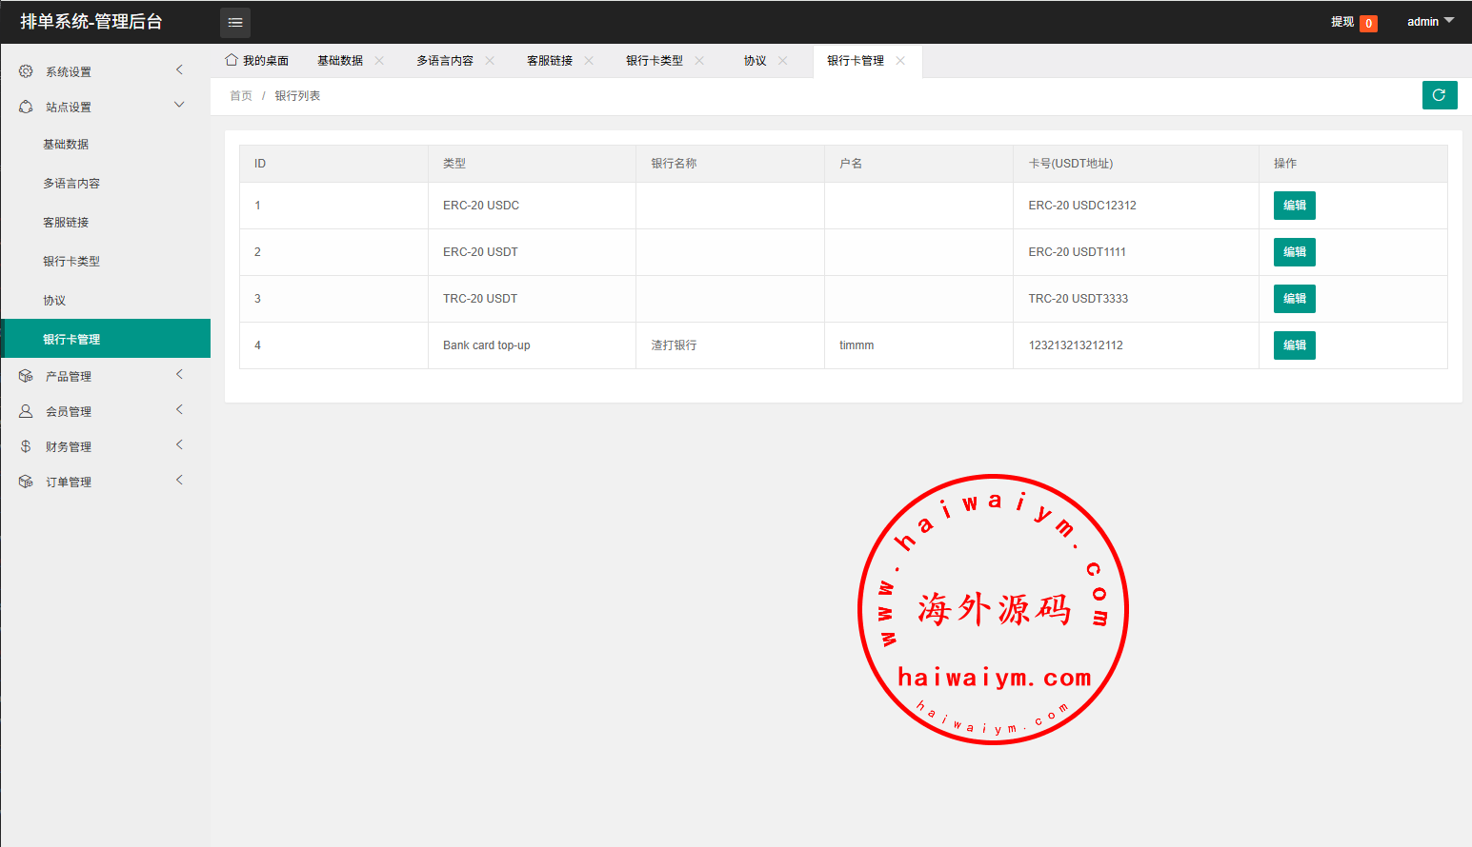Click the cube icon beside 产品管理

tap(26, 376)
